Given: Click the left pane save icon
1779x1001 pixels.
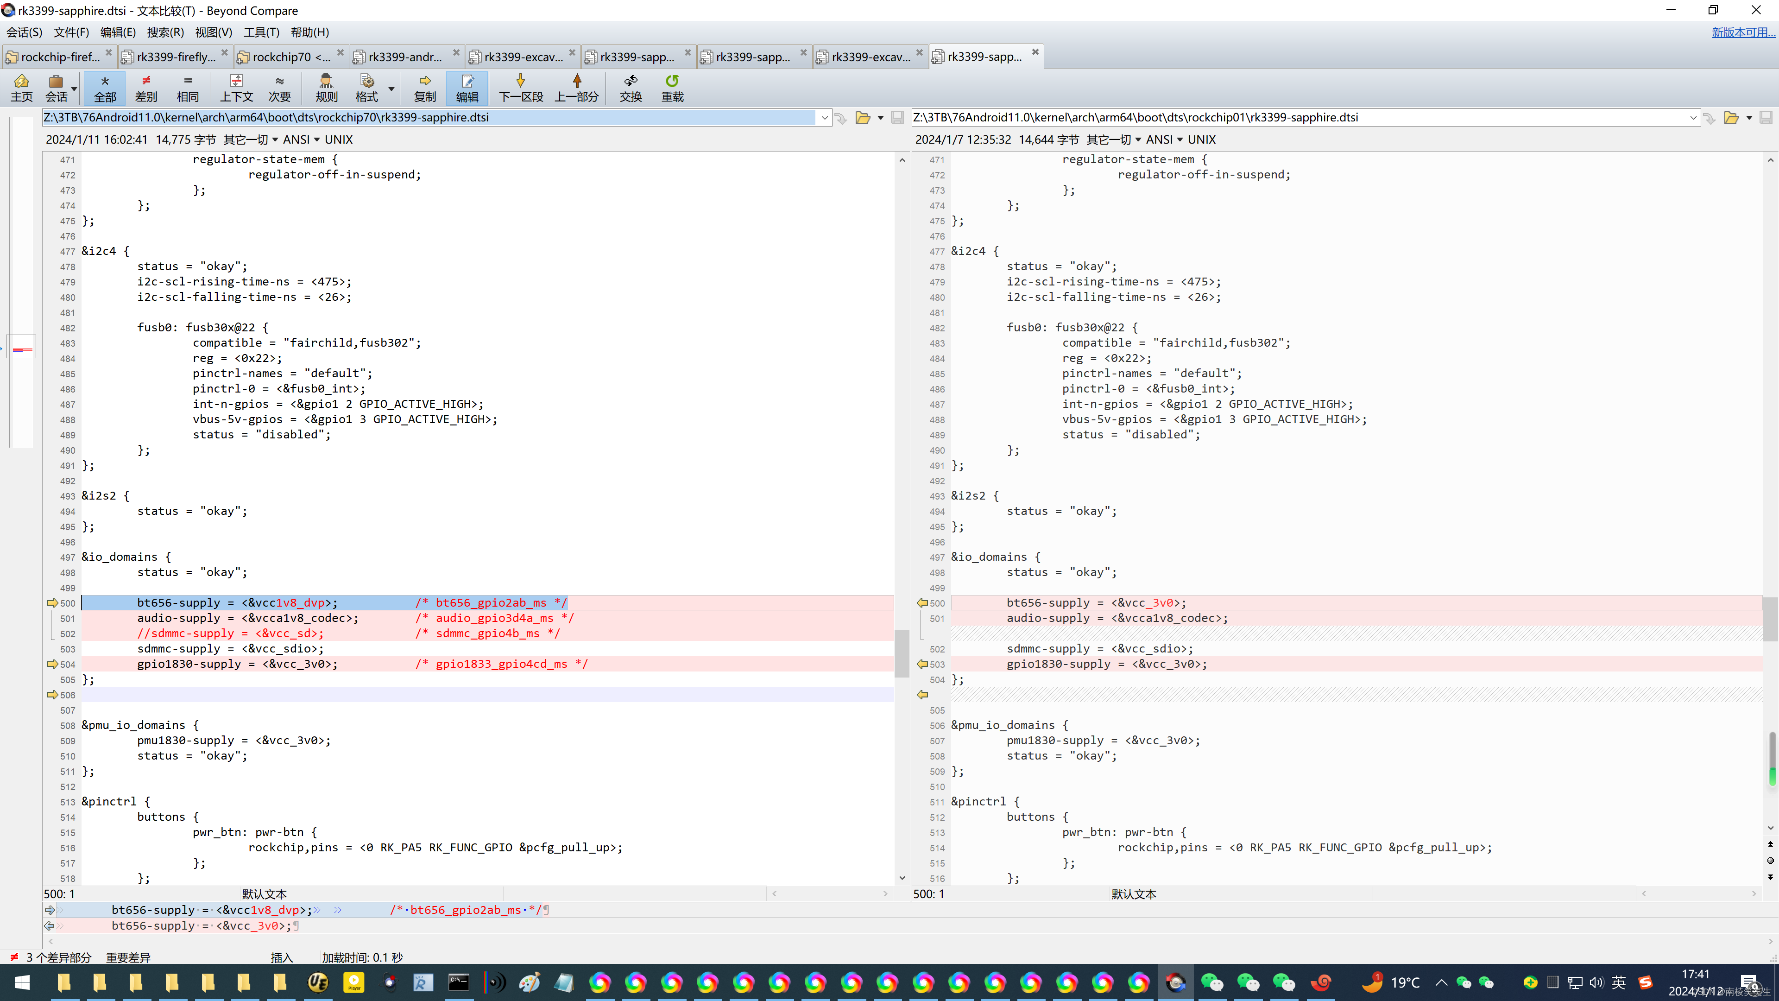Looking at the screenshot, I should pyautogui.click(x=897, y=118).
